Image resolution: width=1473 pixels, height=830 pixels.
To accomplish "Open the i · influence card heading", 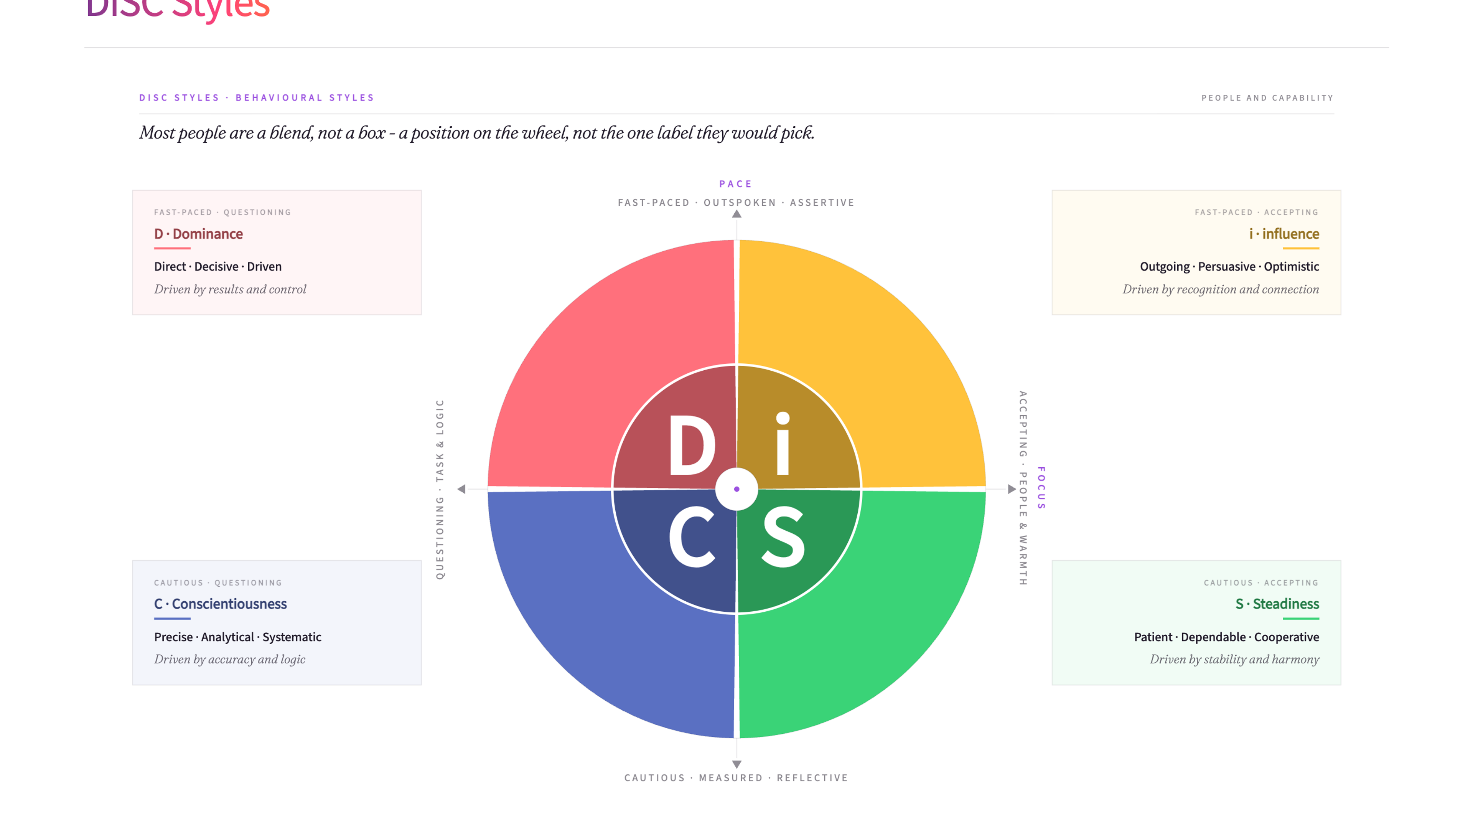I will 1284,234.
